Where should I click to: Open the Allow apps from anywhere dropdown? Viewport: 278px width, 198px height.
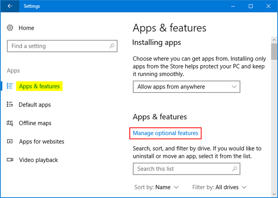tap(186, 87)
